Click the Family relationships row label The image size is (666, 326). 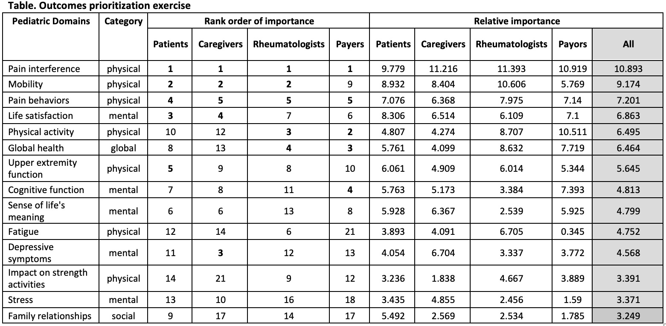49,316
